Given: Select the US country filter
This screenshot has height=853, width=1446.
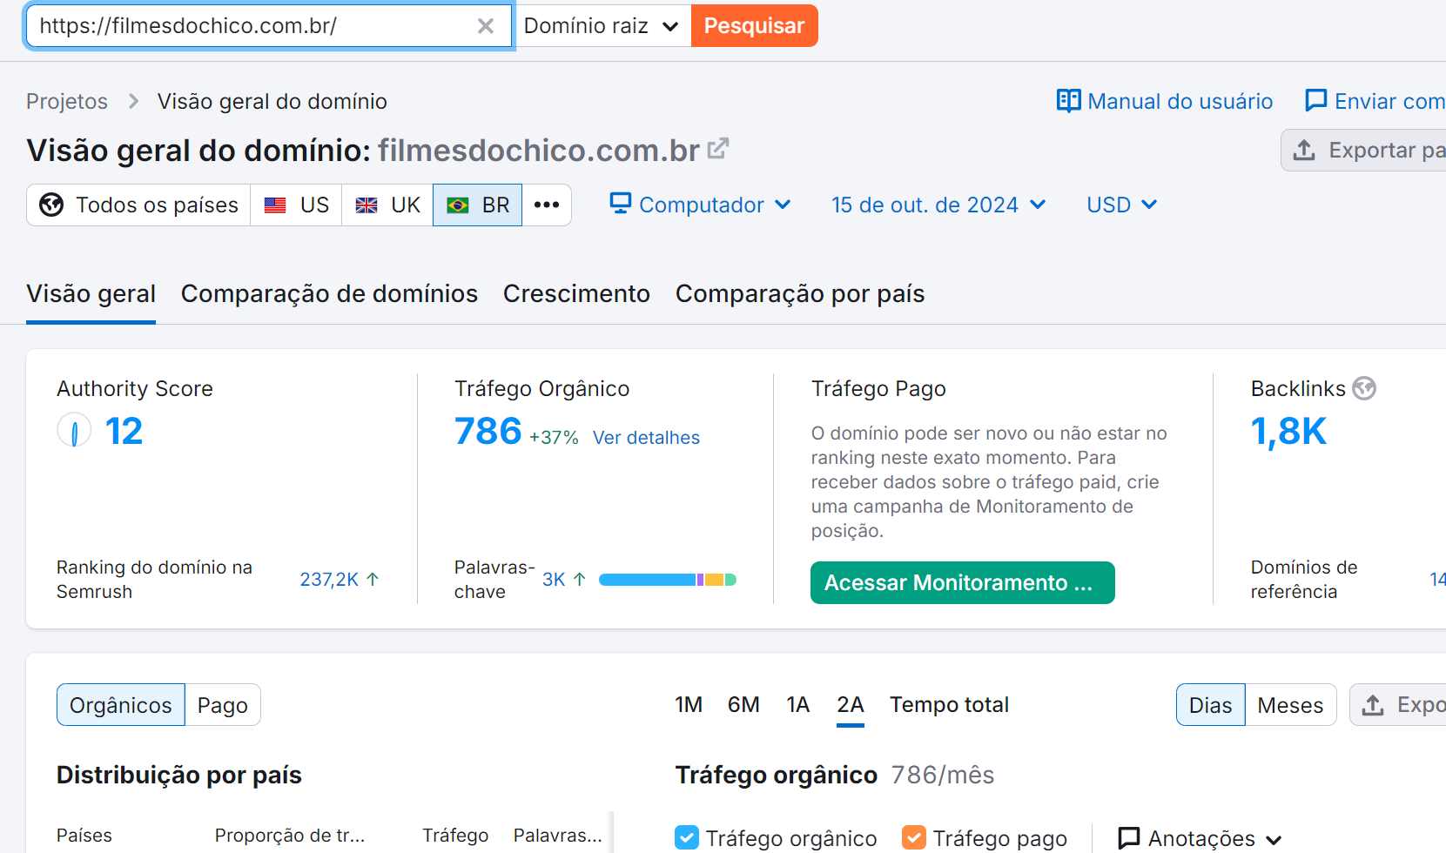Looking at the screenshot, I should pos(296,205).
